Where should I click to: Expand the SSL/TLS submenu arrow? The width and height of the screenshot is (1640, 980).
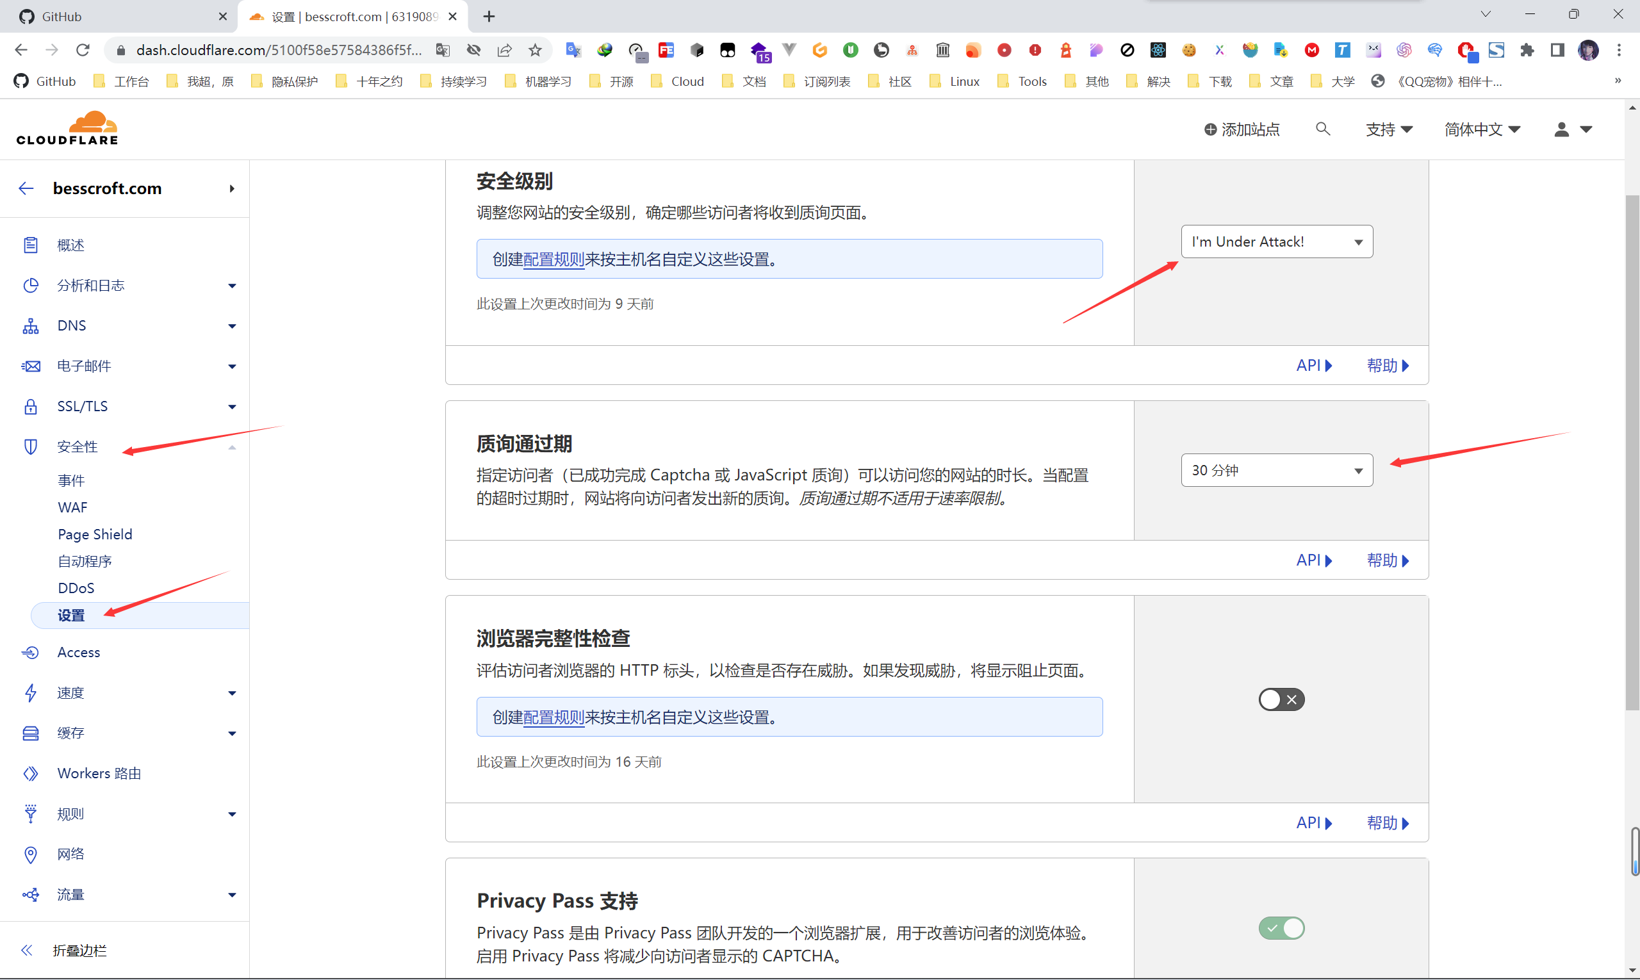[x=232, y=407]
